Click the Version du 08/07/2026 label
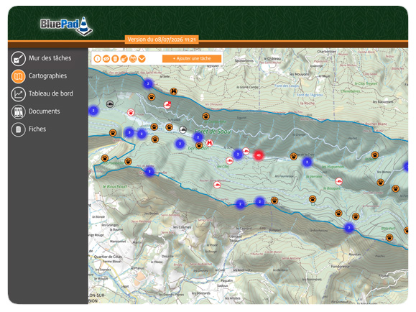Image resolution: width=416 pixels, height=312 pixels. click(162, 40)
